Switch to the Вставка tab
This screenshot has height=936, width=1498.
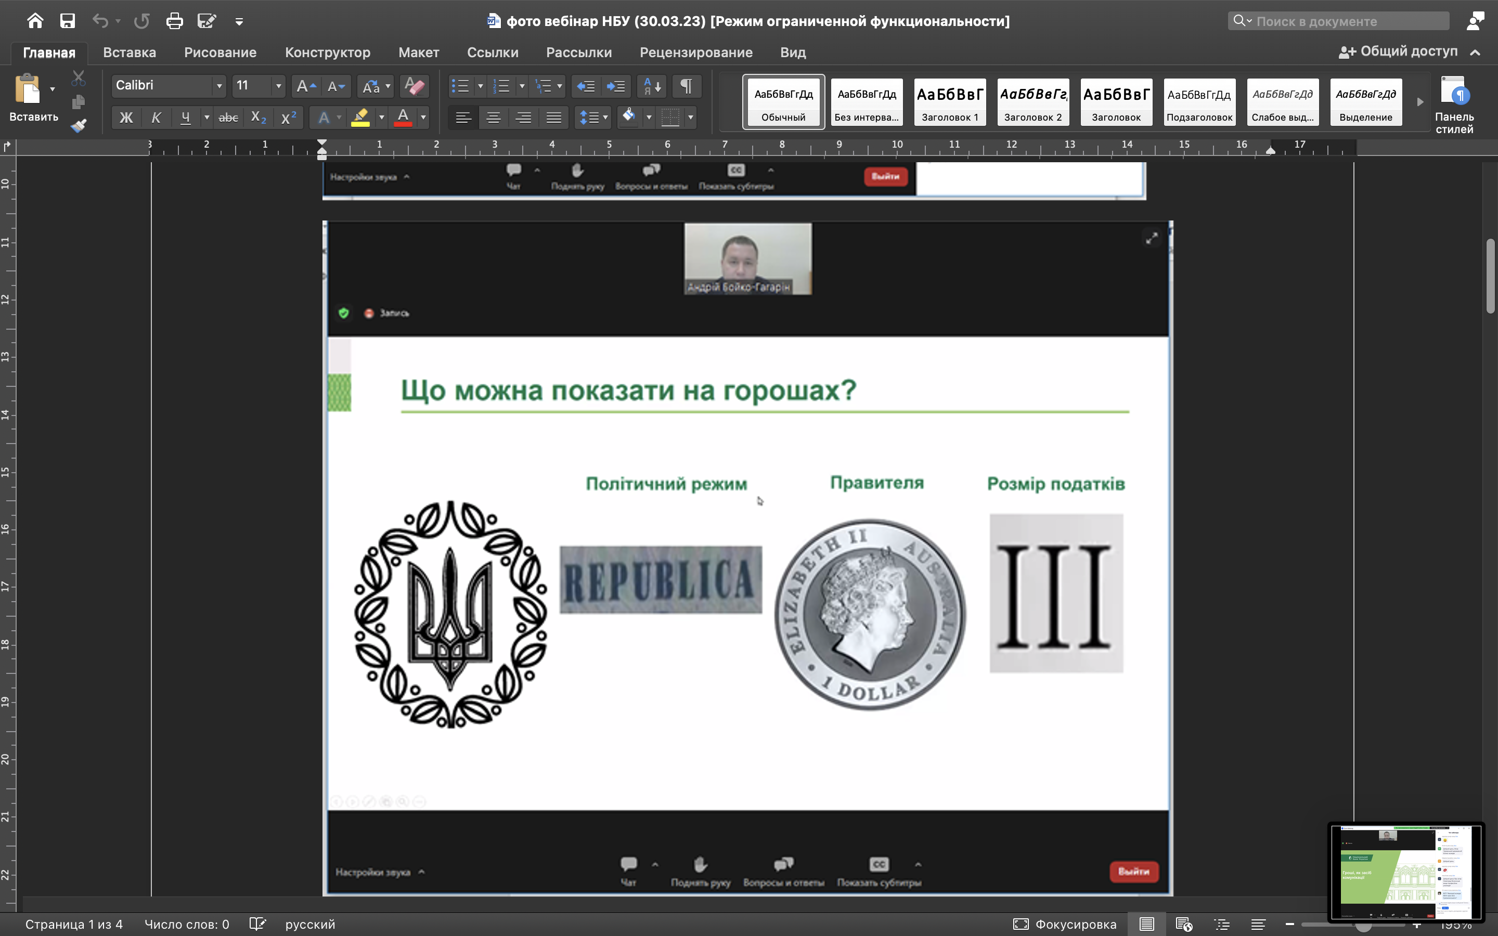click(130, 53)
